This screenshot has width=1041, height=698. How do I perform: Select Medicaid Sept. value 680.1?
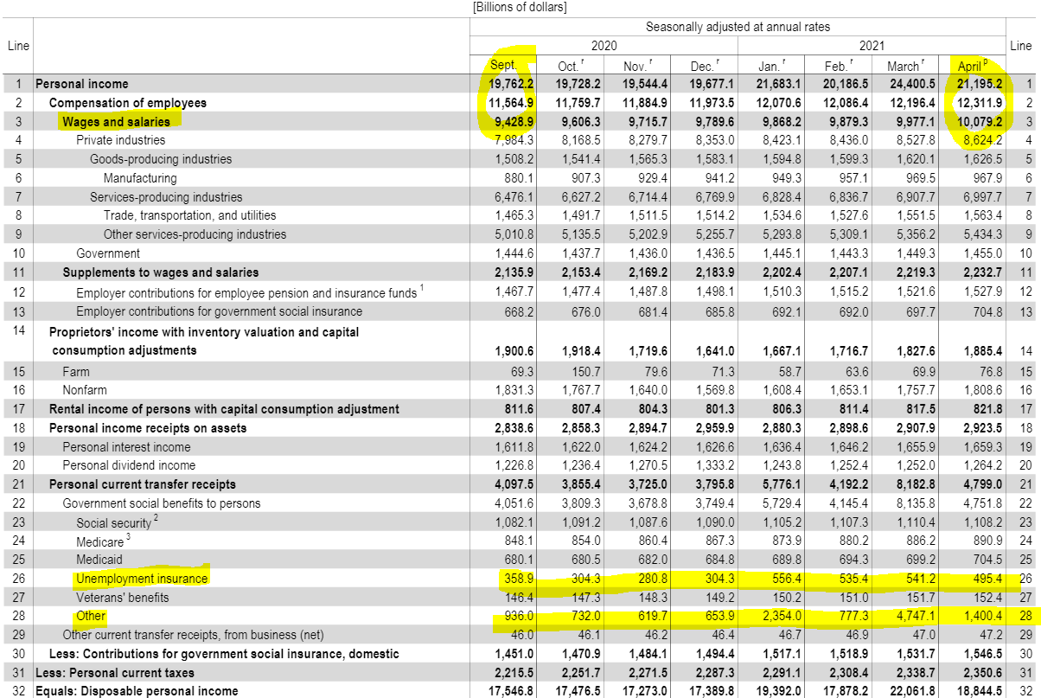click(x=517, y=560)
